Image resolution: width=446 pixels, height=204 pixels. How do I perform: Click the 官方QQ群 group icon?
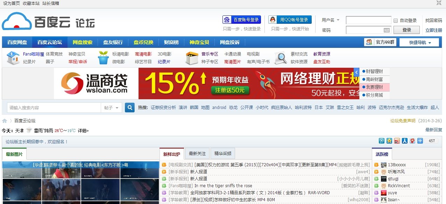(x=368, y=42)
